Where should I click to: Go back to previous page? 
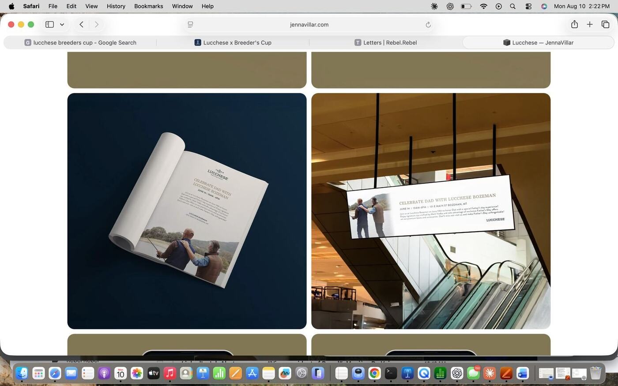pyautogui.click(x=81, y=25)
